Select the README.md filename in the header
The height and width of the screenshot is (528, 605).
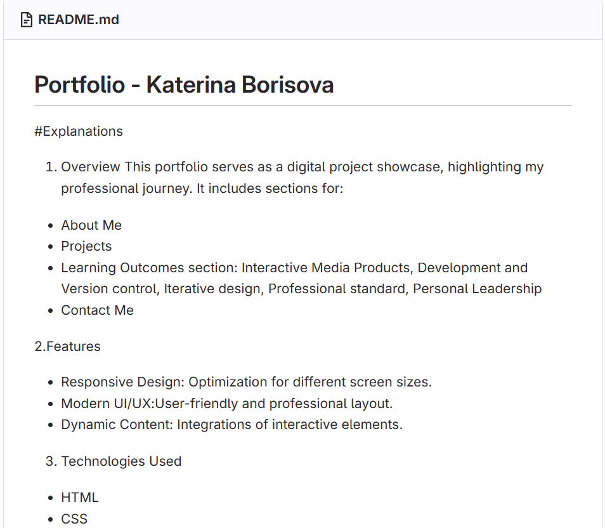pos(79,20)
